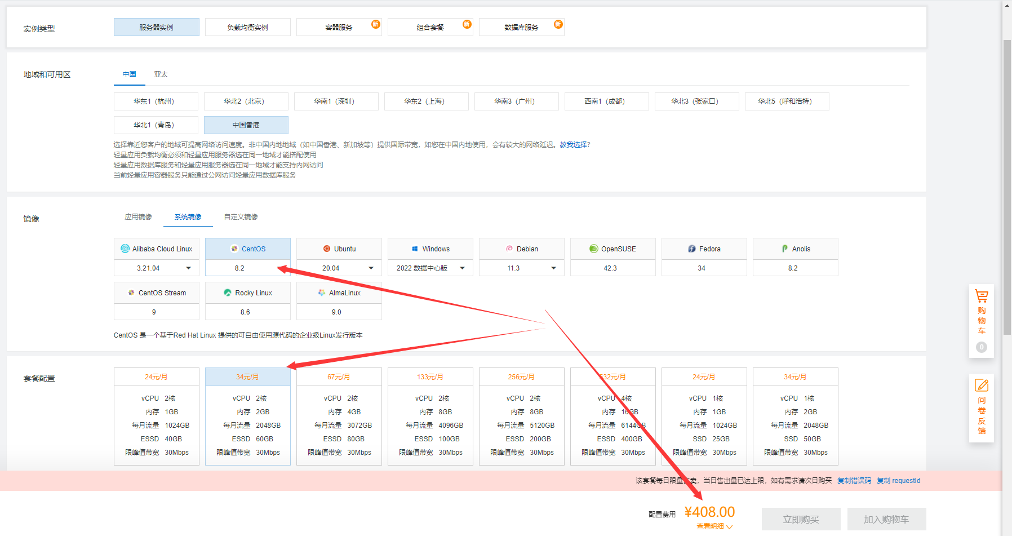This screenshot has height=536, width=1012.
Task: Choose the 67元/月 plan card
Action: 339,417
